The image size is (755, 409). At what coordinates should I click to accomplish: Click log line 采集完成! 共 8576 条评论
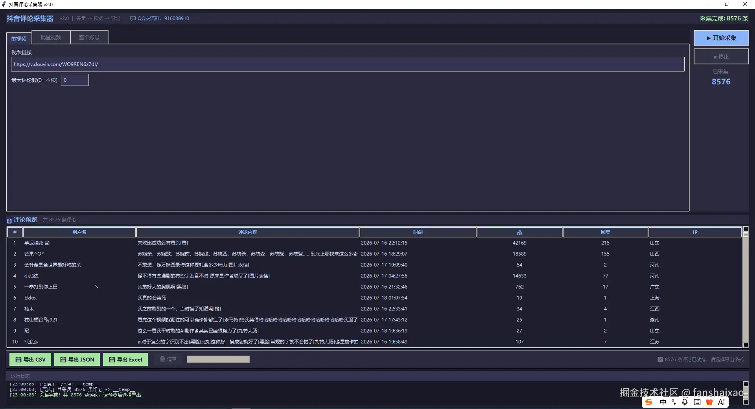click(75, 395)
